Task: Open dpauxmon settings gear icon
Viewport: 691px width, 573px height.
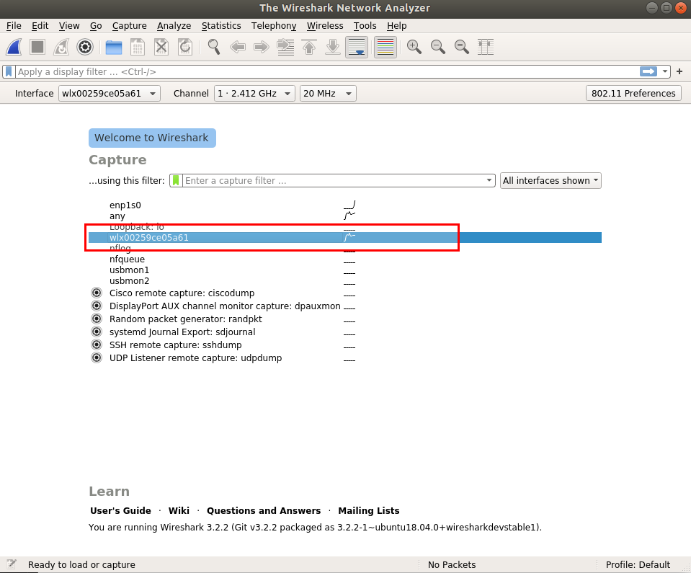Action: point(97,306)
